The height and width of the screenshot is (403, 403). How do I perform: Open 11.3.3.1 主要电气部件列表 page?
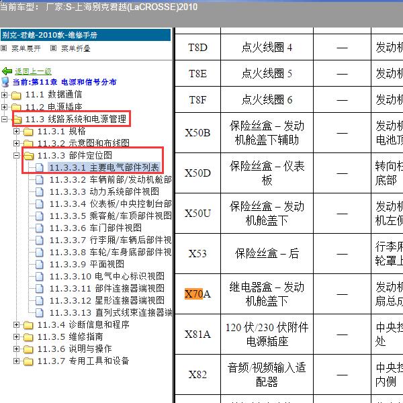[104, 167]
